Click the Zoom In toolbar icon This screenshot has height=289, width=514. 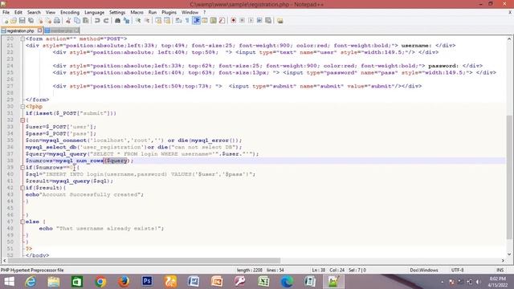[x=138, y=21]
